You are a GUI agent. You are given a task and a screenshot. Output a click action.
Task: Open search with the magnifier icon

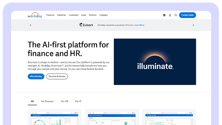point(176,15)
